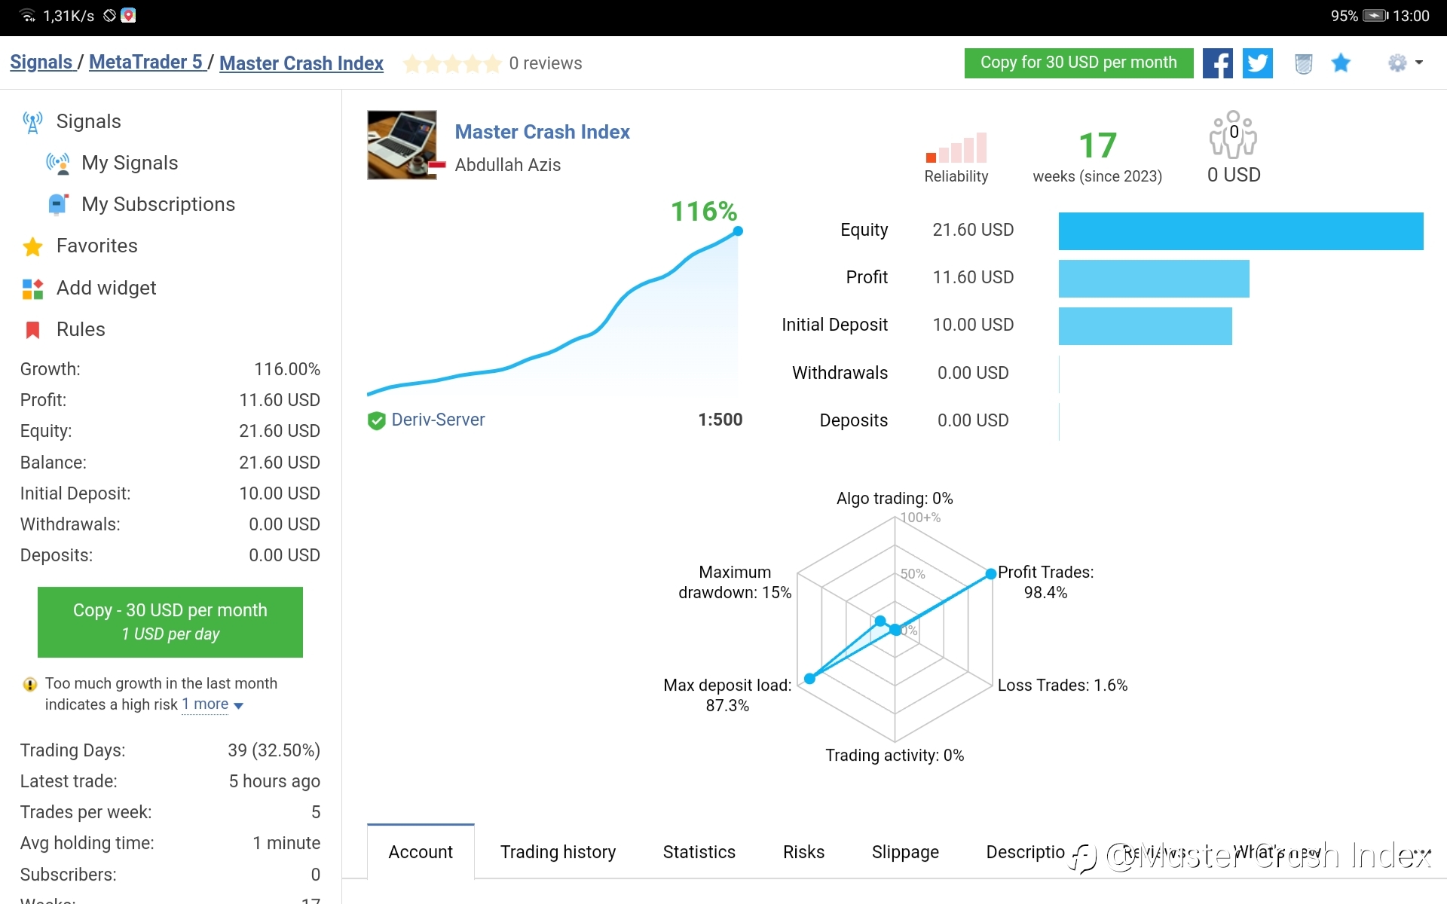Open the Master Crash Index title link

point(542,132)
